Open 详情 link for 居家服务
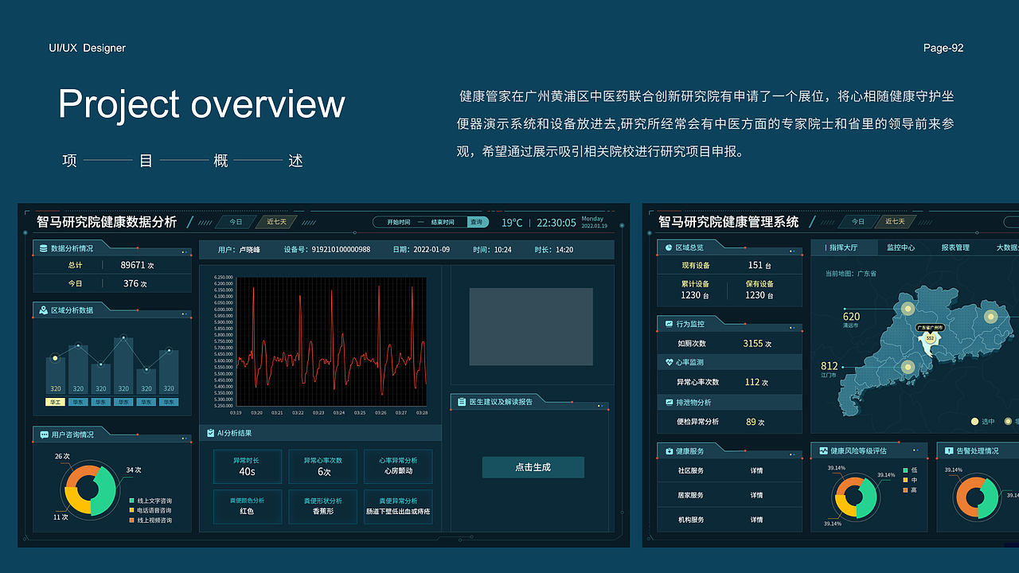 (x=756, y=495)
